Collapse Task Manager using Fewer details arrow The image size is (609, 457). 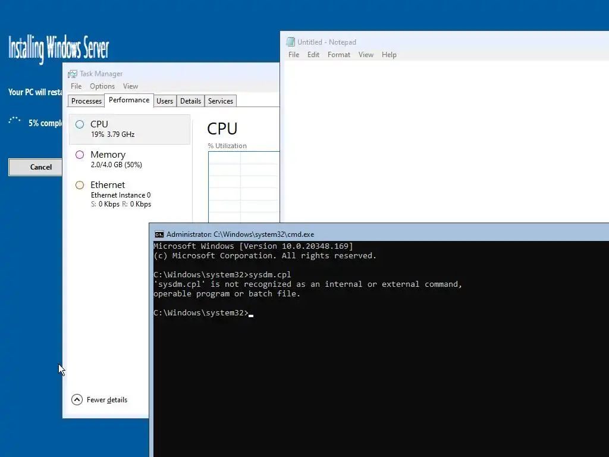coord(77,399)
